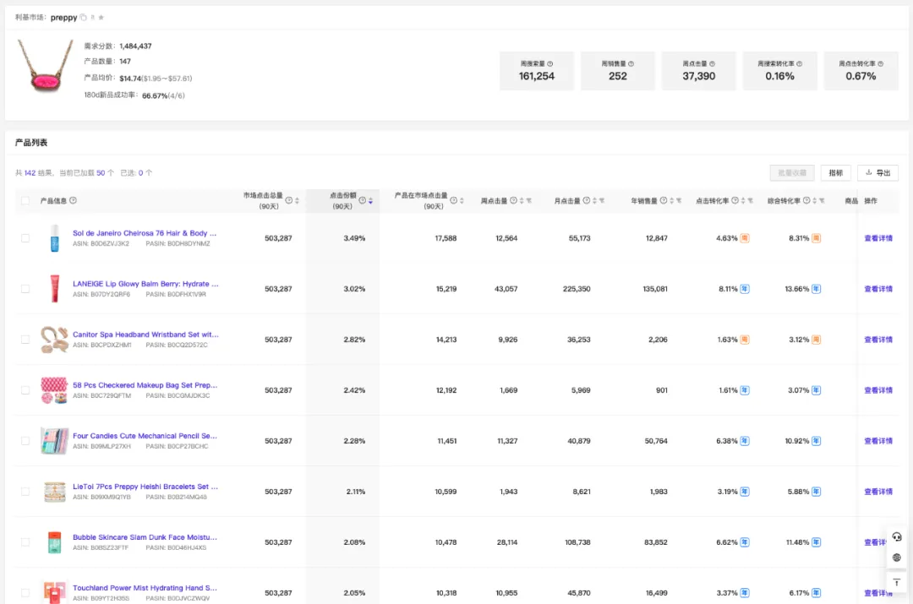Open help icon beside 周搜索量
The width and height of the screenshot is (913, 604).
(550, 63)
